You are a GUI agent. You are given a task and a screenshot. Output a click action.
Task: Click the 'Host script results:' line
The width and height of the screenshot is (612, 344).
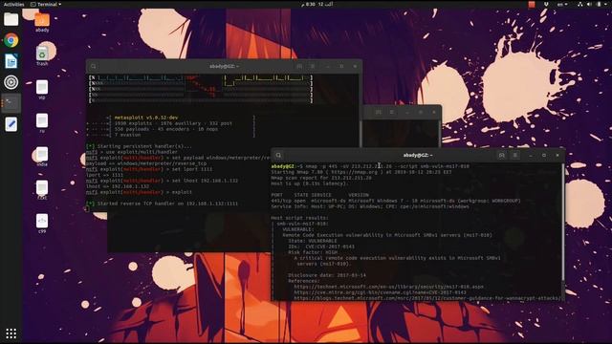[299, 218]
